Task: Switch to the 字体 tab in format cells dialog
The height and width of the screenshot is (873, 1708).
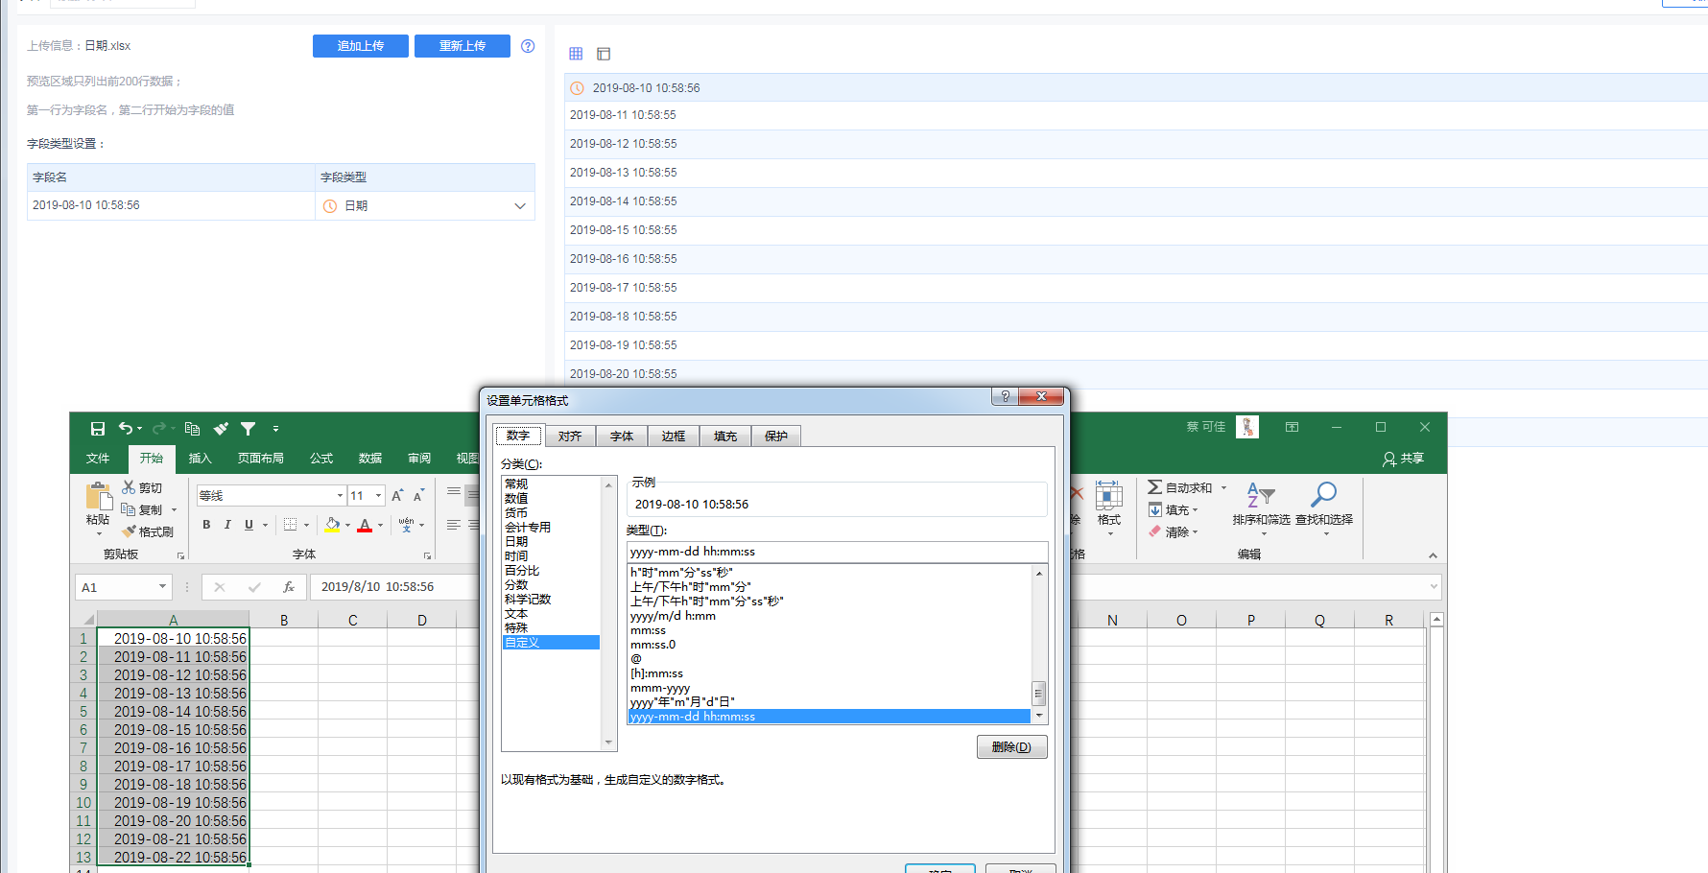Action: click(x=622, y=436)
